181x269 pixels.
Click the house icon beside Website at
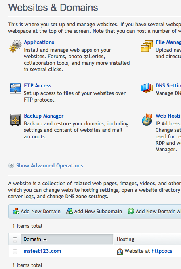pyautogui.click(x=120, y=251)
